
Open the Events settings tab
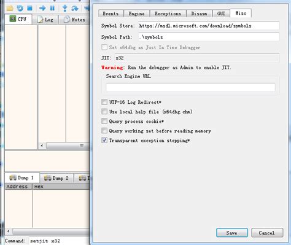pyautogui.click(x=111, y=14)
